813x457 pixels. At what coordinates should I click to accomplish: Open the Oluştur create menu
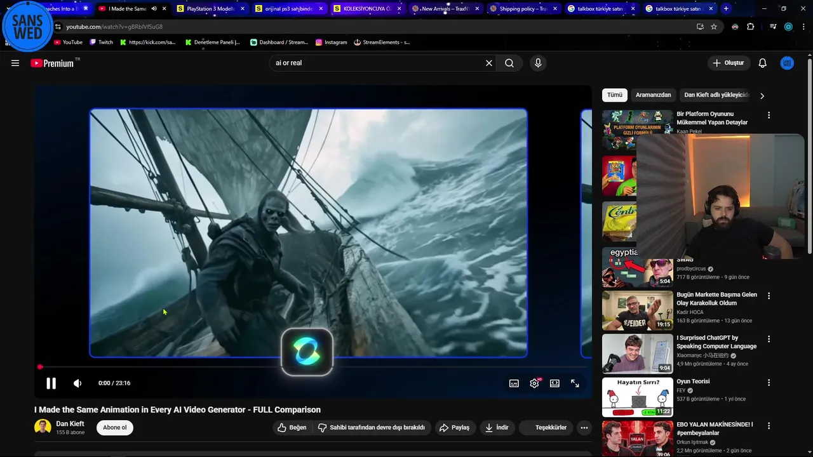(x=728, y=63)
